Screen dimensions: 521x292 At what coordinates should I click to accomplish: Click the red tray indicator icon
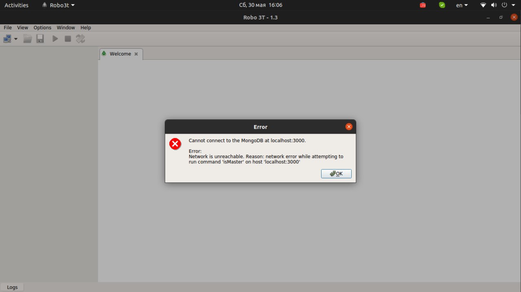(423, 5)
